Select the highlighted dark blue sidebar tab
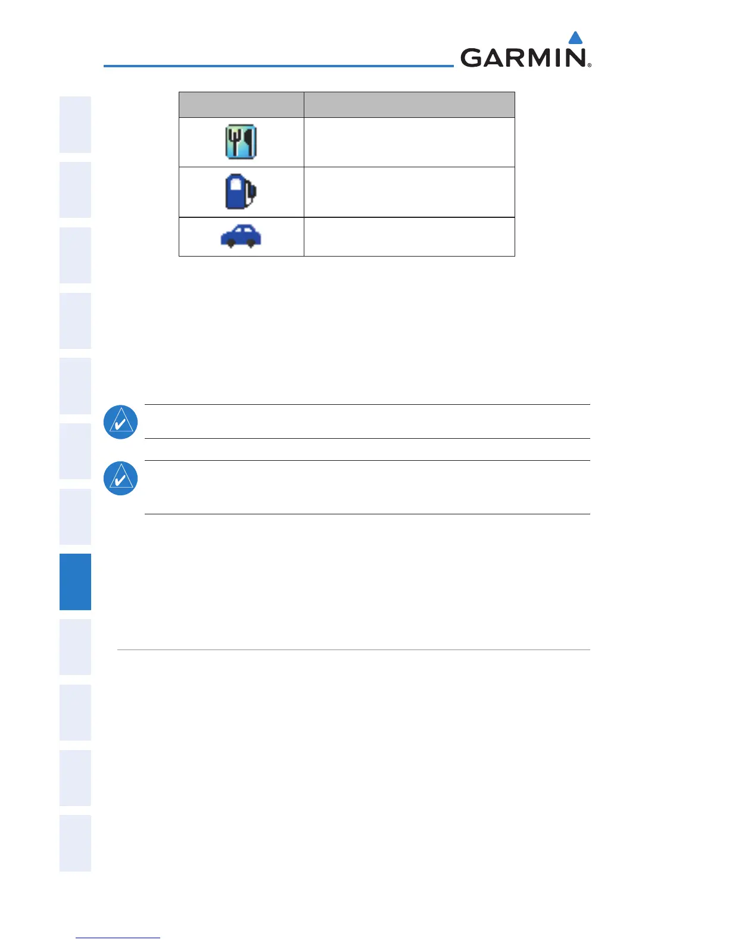 (x=75, y=582)
